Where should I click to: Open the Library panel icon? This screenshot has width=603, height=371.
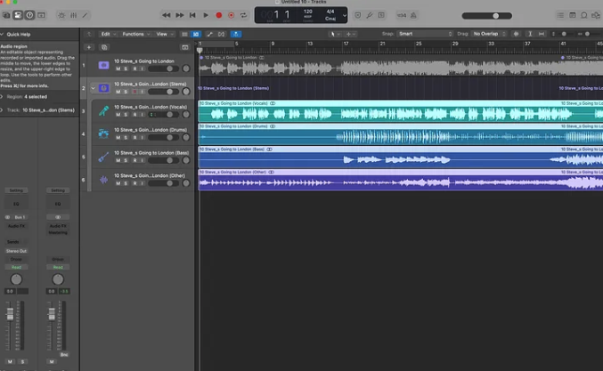coord(6,15)
